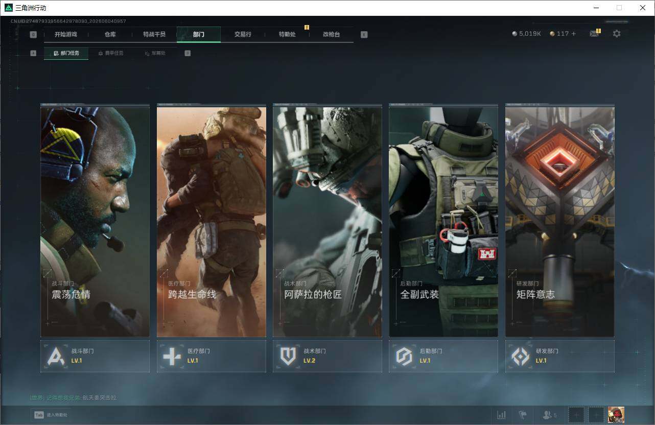Click the plus button beside 117 currency
Viewport: 655px width, 425px height.
point(573,34)
